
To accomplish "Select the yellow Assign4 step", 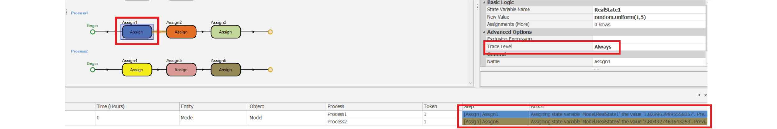I will point(137,70).
